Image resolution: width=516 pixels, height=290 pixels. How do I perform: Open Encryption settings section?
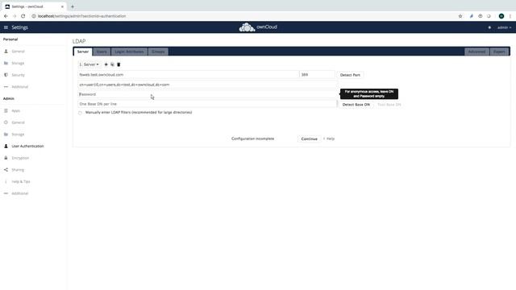point(20,158)
